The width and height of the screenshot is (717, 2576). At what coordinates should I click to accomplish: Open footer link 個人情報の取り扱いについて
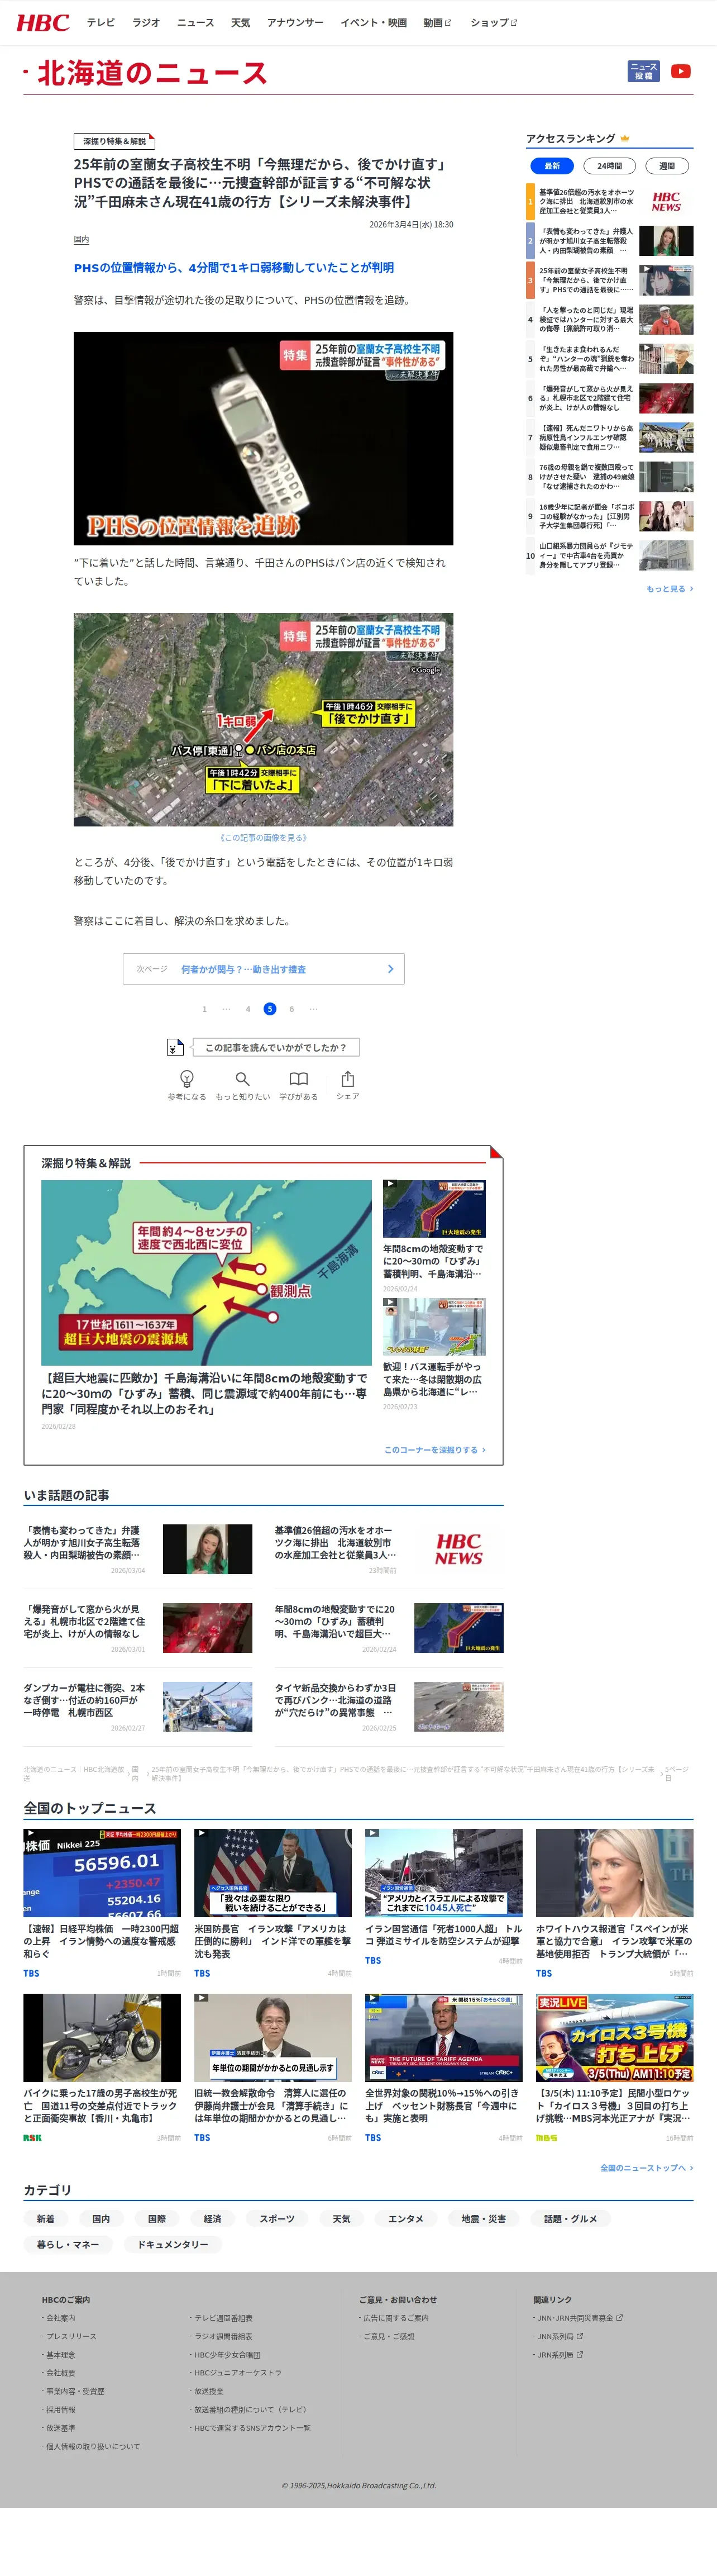point(92,2446)
